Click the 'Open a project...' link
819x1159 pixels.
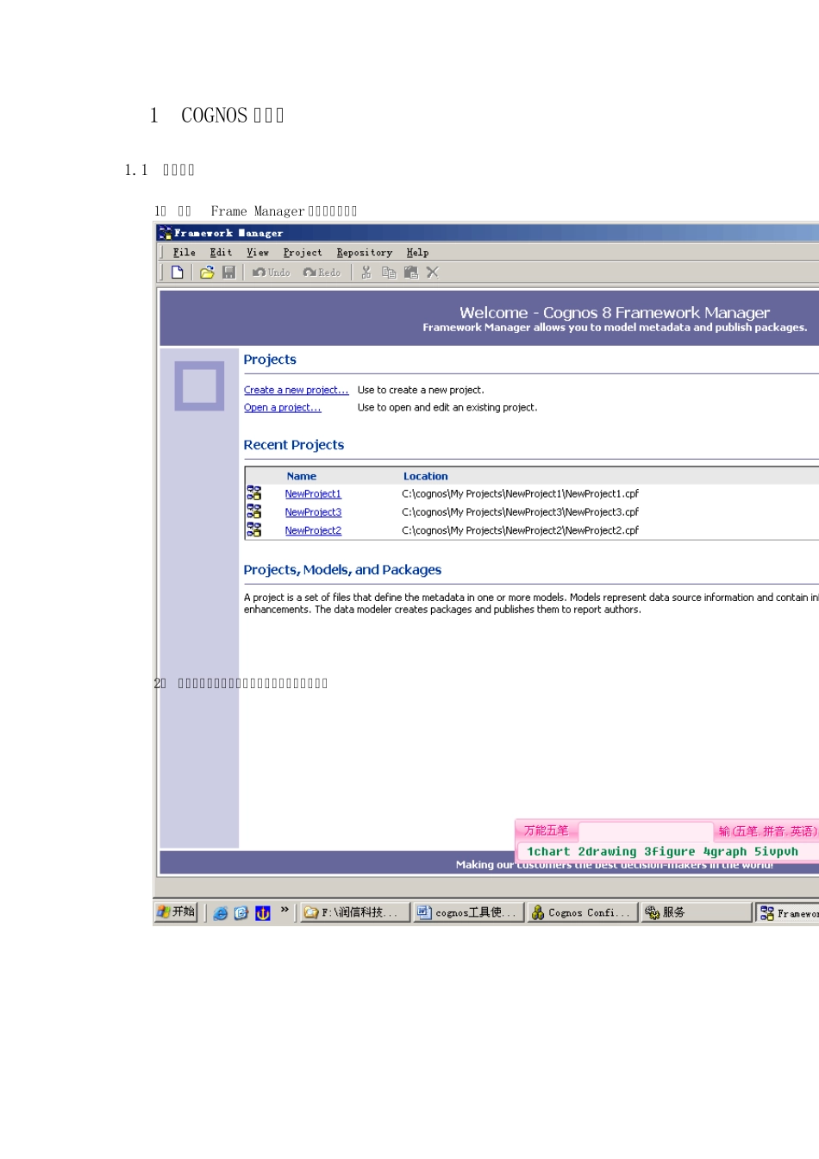[x=282, y=408]
